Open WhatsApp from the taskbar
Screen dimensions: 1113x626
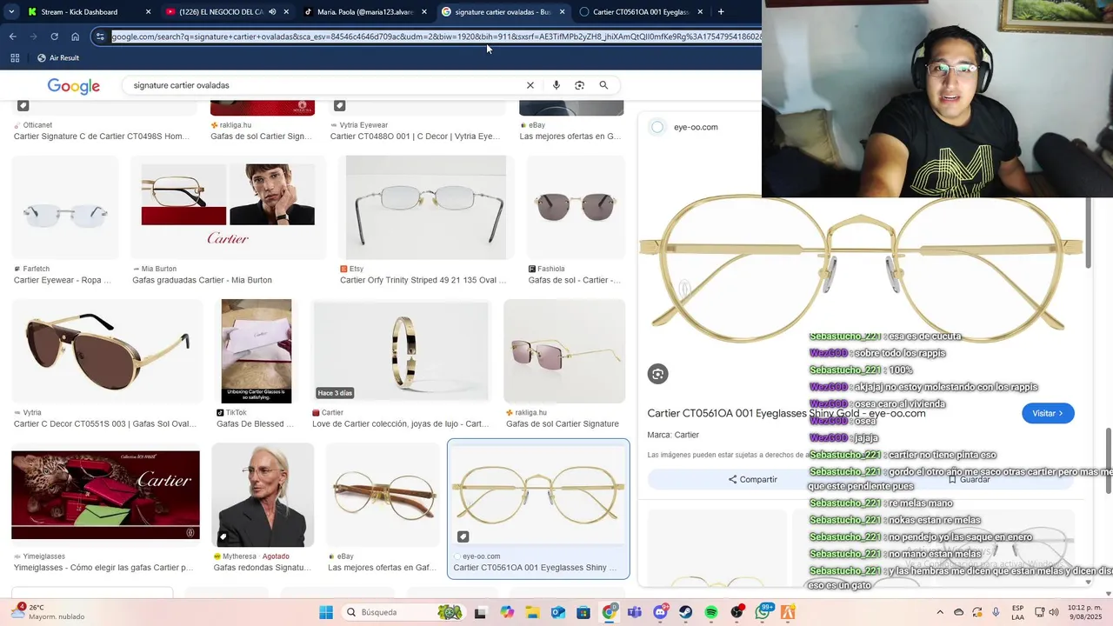[x=763, y=612]
